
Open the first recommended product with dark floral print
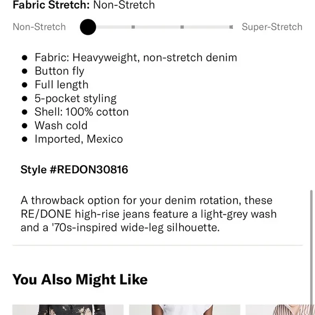pyautogui.click(x=68, y=310)
